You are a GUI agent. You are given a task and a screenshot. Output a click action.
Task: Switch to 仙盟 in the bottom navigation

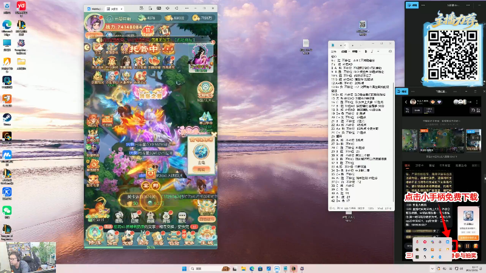(x=174, y=238)
